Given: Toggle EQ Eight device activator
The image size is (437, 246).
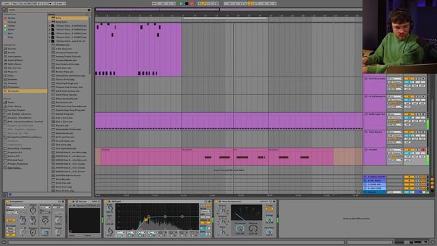Looking at the screenshot, I should pos(107,202).
